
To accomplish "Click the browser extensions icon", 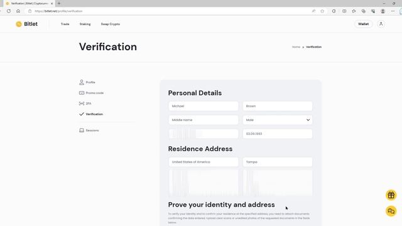I will [x=334, y=11].
